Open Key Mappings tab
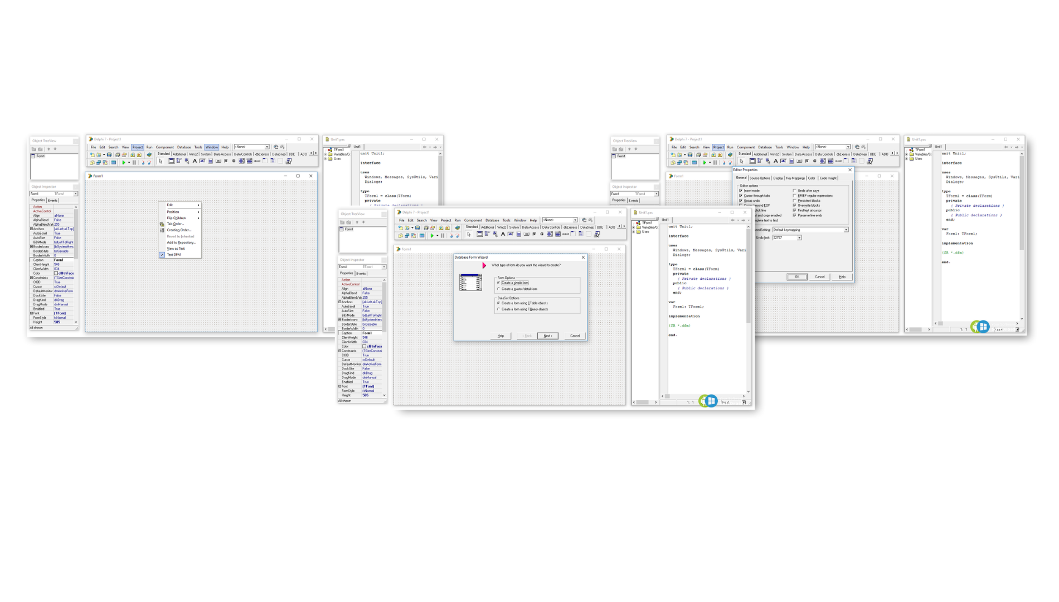Viewport: 1059px width, 602px height. point(795,178)
